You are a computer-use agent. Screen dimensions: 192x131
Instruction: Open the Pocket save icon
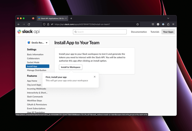153,24
